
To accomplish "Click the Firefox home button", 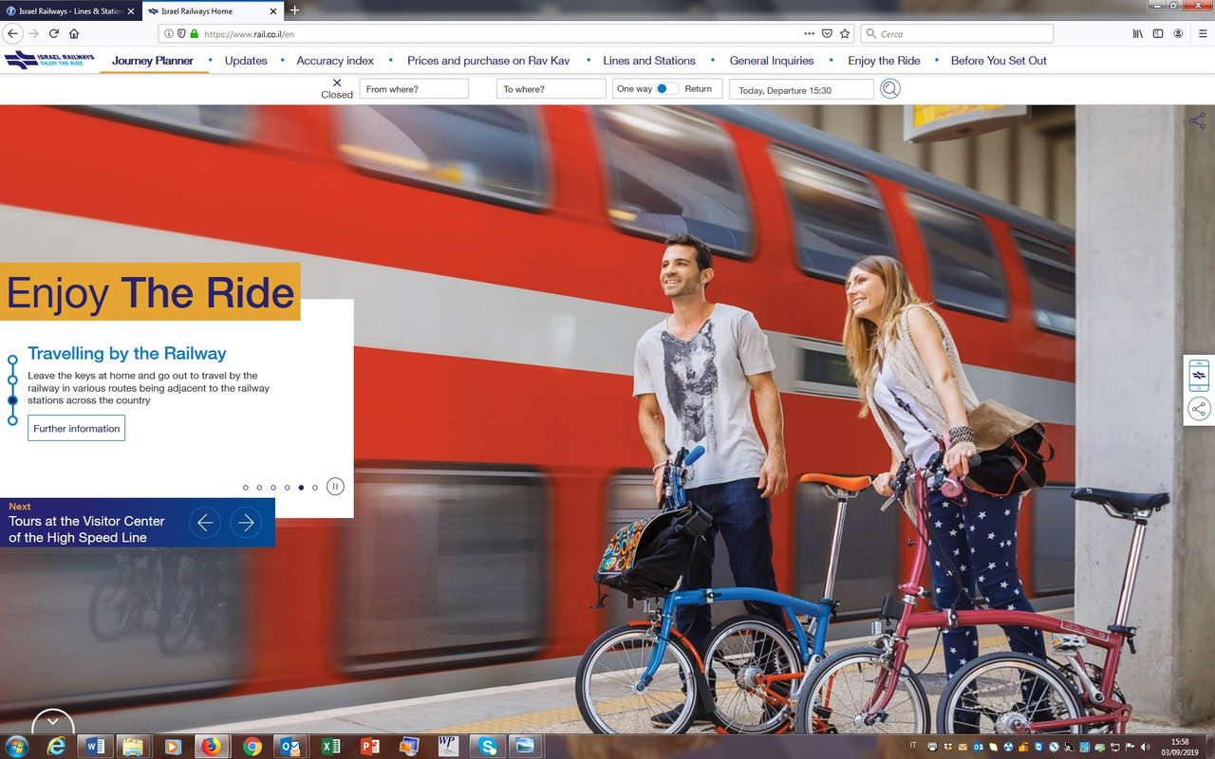I will 74,33.
